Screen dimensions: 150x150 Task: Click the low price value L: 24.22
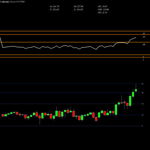click(79, 9)
